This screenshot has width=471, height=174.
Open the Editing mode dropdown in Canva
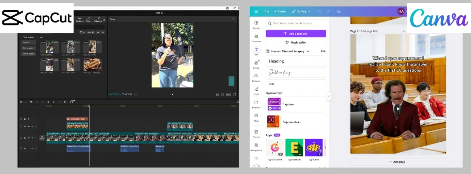[301, 11]
